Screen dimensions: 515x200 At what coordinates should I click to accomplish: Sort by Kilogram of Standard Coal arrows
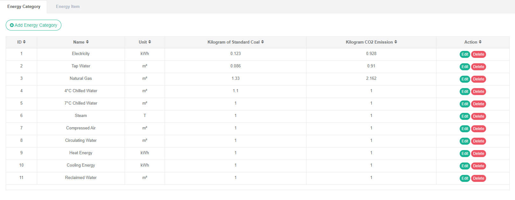263,42
